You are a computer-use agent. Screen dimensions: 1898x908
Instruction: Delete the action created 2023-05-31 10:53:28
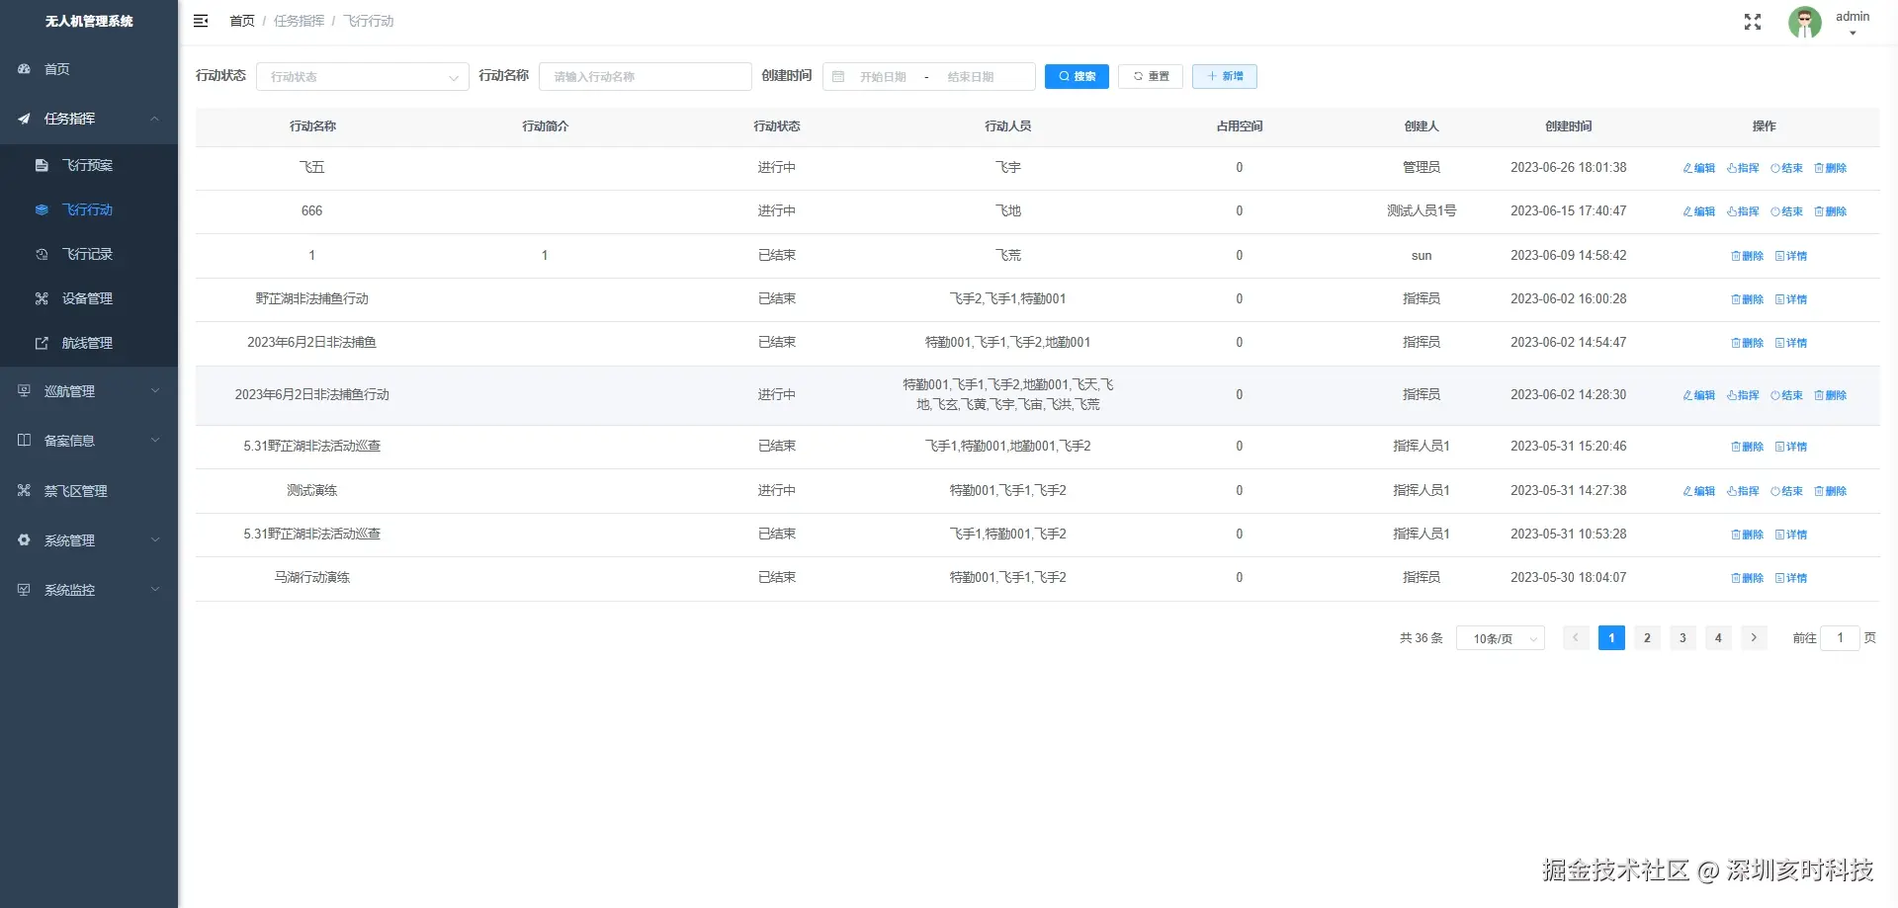(x=1747, y=535)
